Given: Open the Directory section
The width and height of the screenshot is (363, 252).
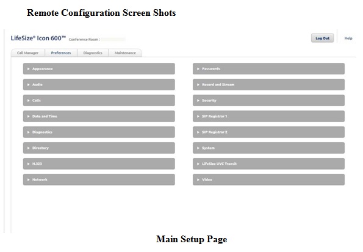Looking at the screenshot, I should (x=99, y=148).
